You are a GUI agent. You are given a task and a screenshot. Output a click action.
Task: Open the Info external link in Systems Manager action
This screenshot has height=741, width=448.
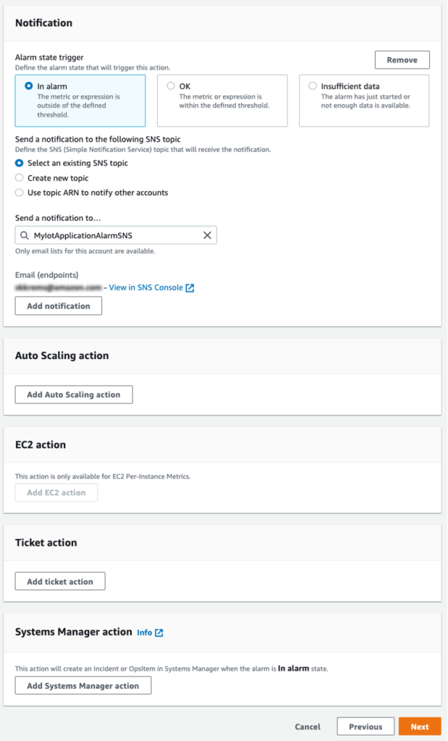pyautogui.click(x=159, y=632)
